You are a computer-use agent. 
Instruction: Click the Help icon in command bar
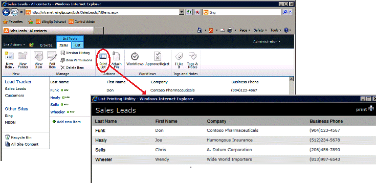[286, 30]
